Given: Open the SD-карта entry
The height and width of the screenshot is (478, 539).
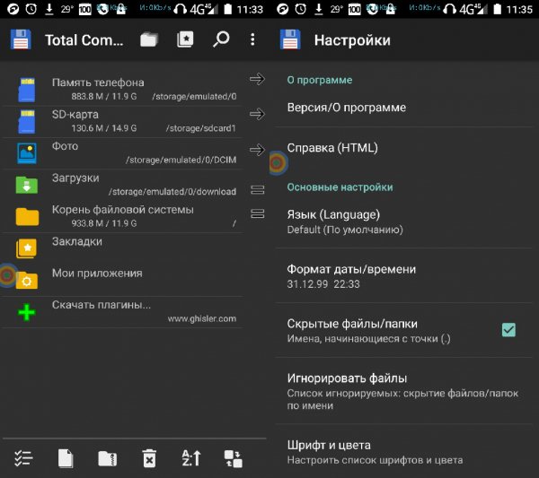Looking at the screenshot, I should pos(123,121).
